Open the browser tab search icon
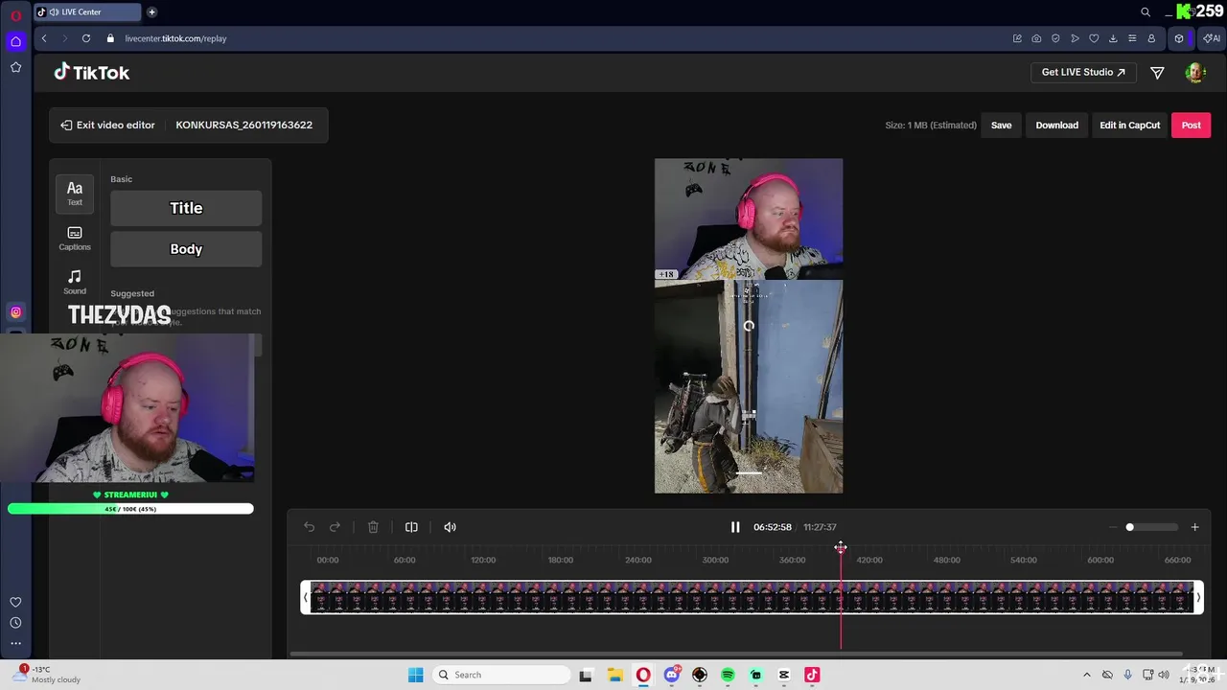1227x690 pixels. 1146,12
